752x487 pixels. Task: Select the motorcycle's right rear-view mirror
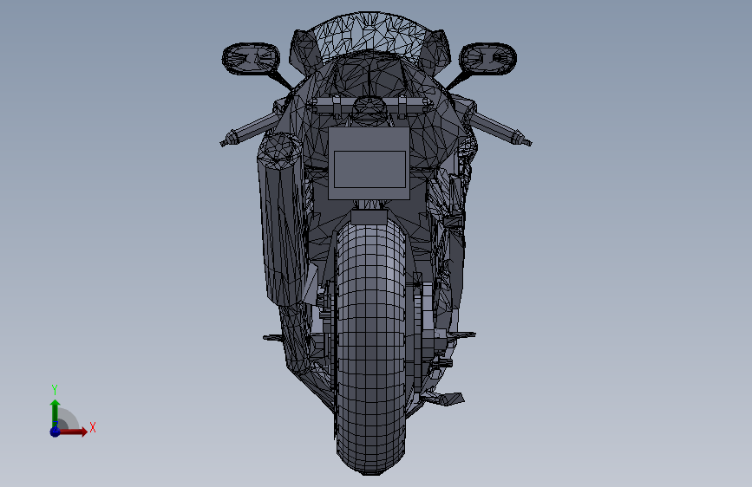[x=487, y=58]
